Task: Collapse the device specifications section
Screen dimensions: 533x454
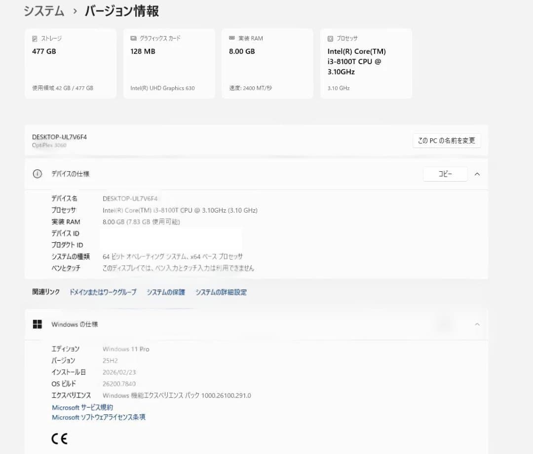Action: pos(477,174)
